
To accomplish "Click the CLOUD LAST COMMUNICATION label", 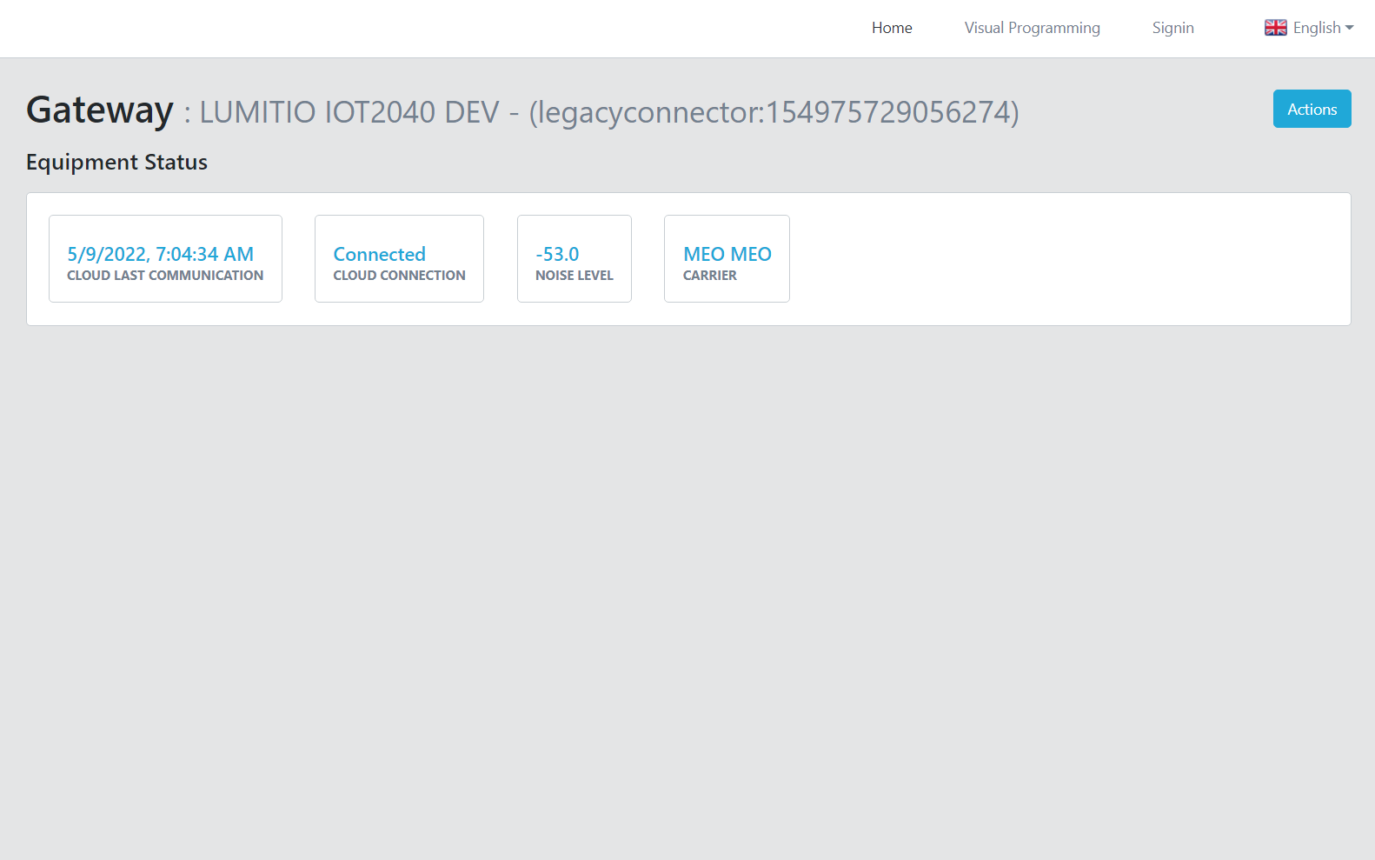I will (165, 276).
